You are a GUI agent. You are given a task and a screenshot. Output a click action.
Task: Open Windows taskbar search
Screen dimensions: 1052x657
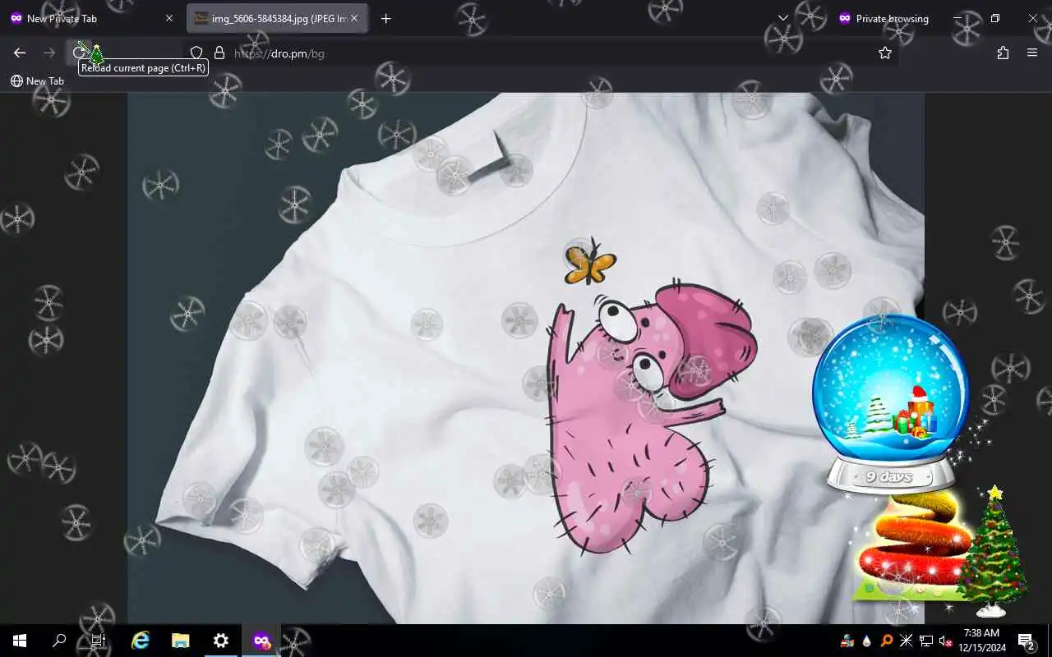point(59,641)
